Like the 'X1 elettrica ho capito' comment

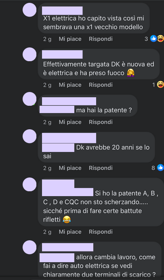coord(70,39)
